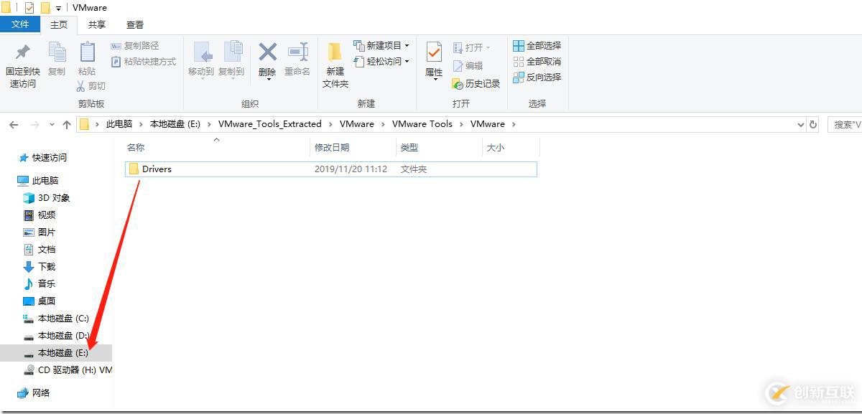862x414 pixels.
Task: Click 本地磁盘 (E:) in address bar
Action: coord(175,124)
